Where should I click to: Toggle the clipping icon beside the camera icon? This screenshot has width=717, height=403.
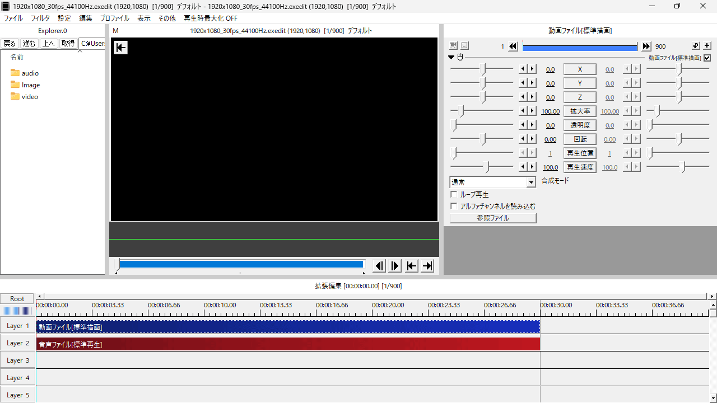(465, 46)
